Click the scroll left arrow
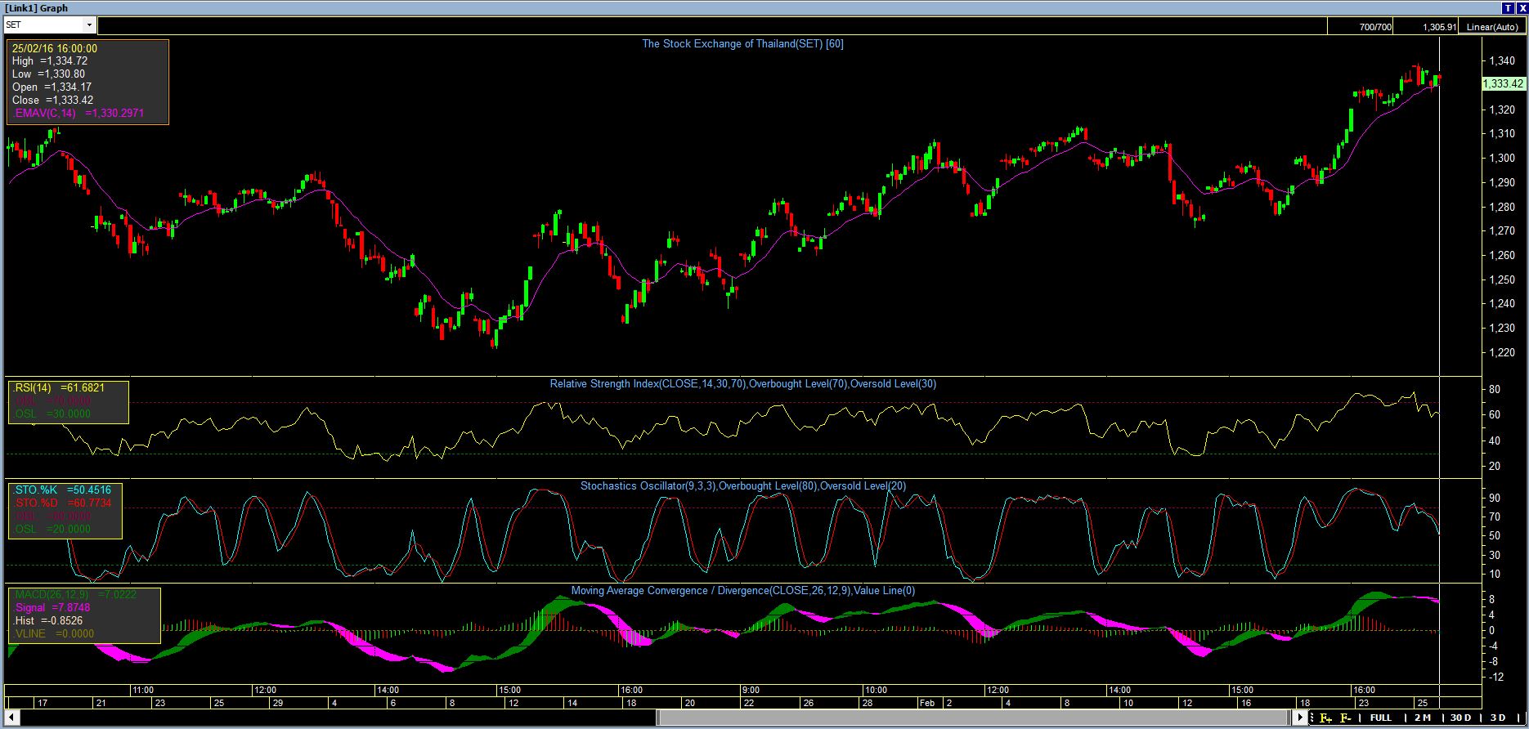The image size is (1529, 729). coord(11,718)
